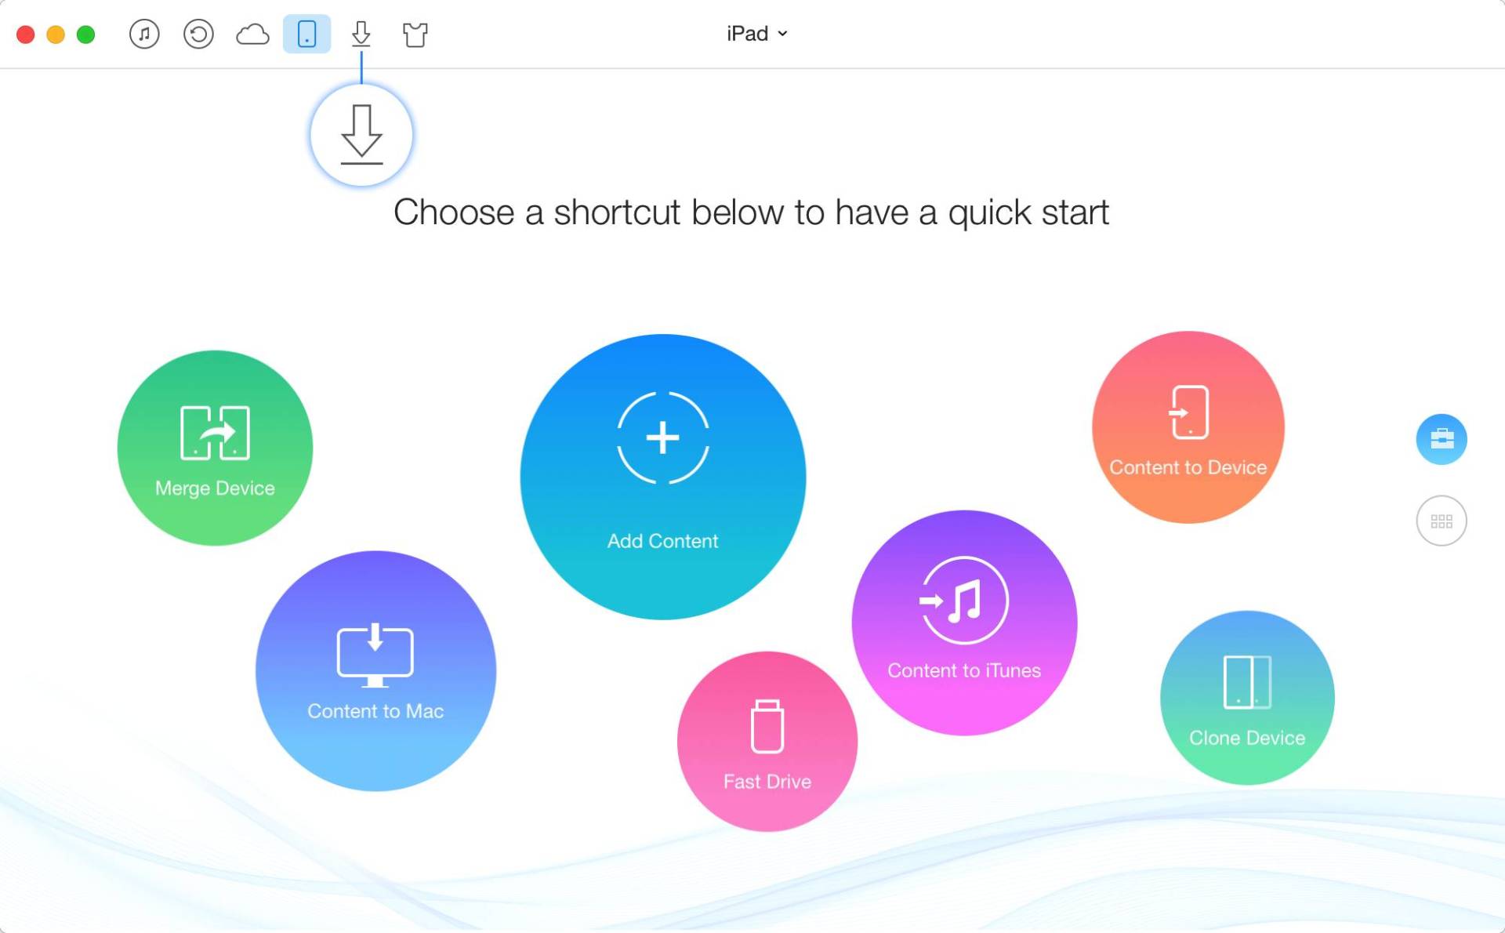1505x933 pixels.
Task: Toggle the circular download indicator
Action: click(x=364, y=131)
